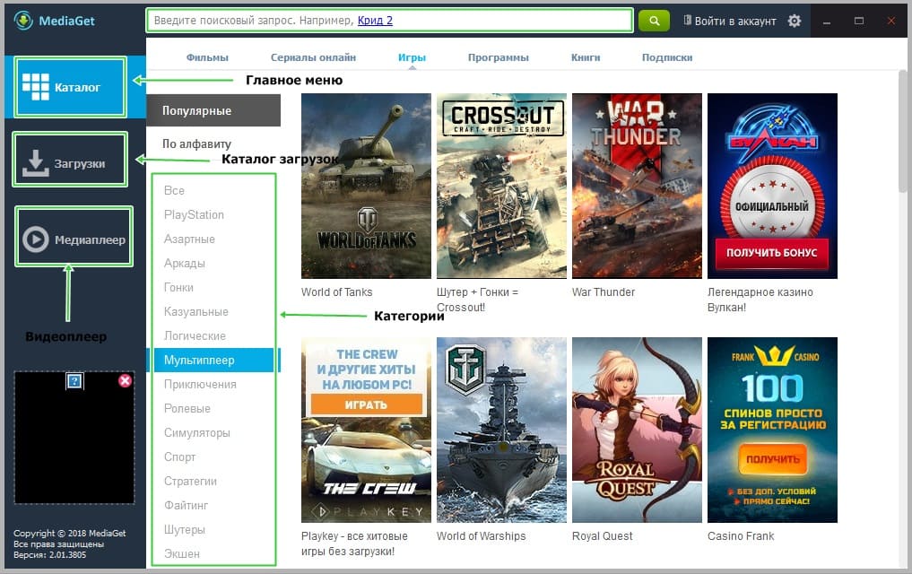
Task: Select the По алфавиту sorting option
Action: [x=196, y=143]
